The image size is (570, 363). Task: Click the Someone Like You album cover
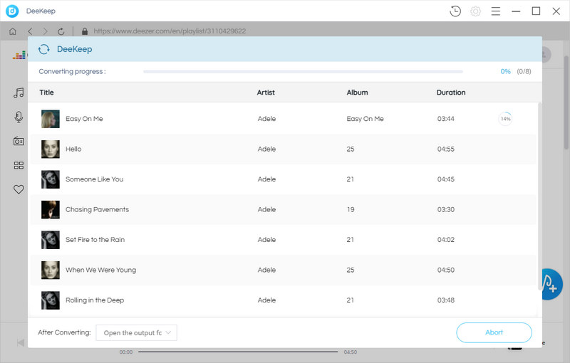click(50, 179)
